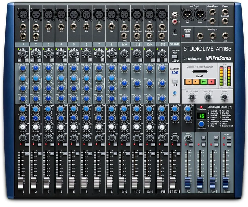
Task: Engage channel 1 Low Cut button
Action: [27, 60]
